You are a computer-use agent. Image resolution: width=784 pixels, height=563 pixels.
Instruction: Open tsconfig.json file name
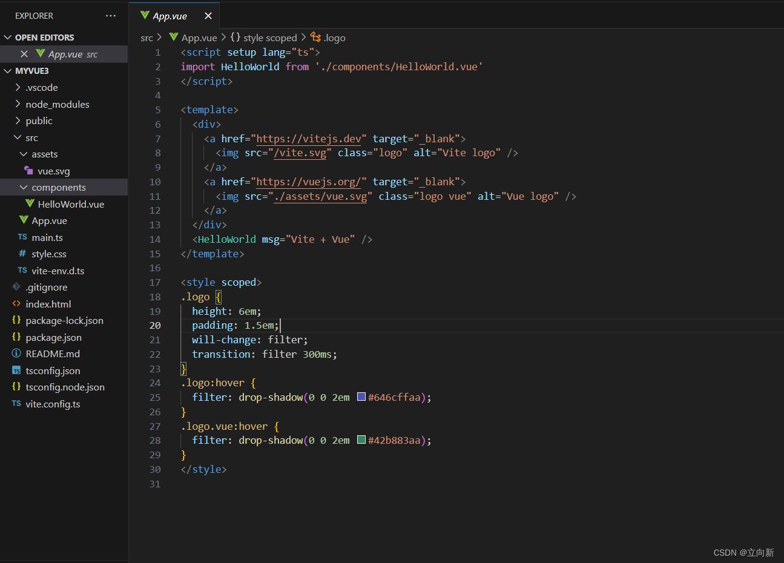click(53, 371)
